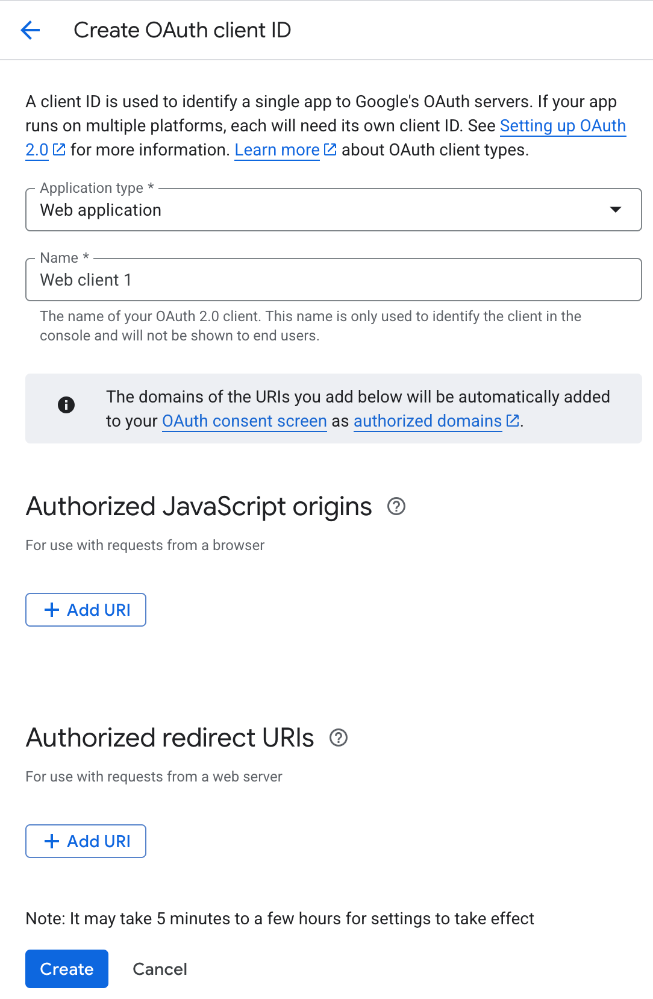This screenshot has width=653, height=999.
Task: Open help for Authorized JavaScript origins
Action: 396,507
